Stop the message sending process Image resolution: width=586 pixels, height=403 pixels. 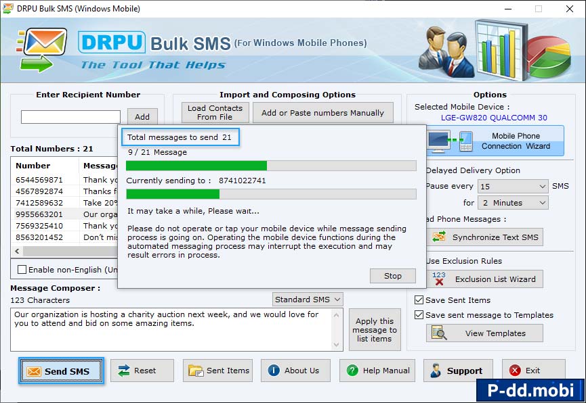(393, 276)
